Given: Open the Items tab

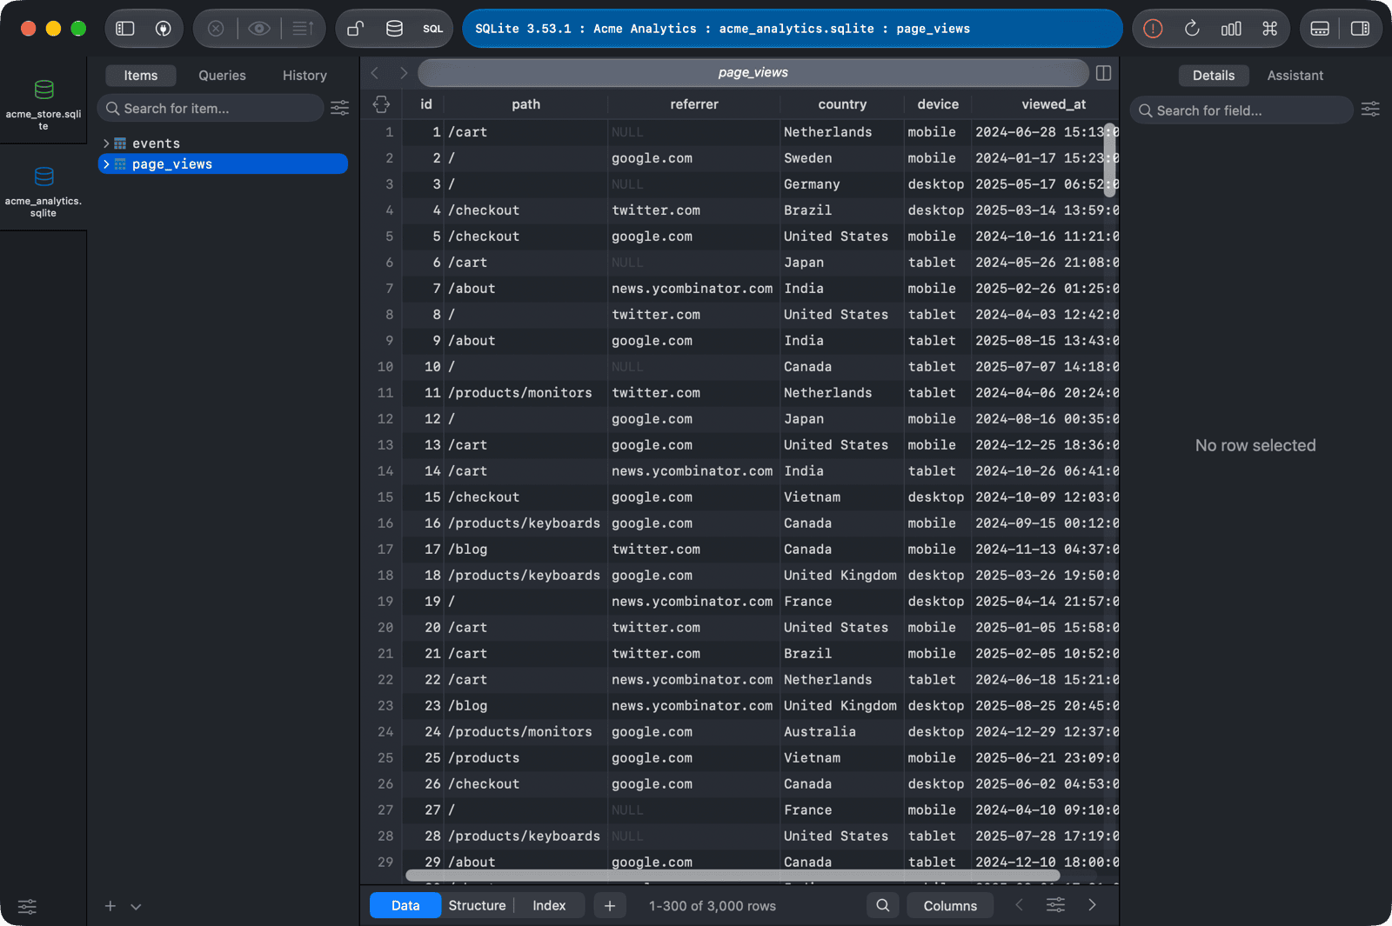Looking at the screenshot, I should point(141,76).
